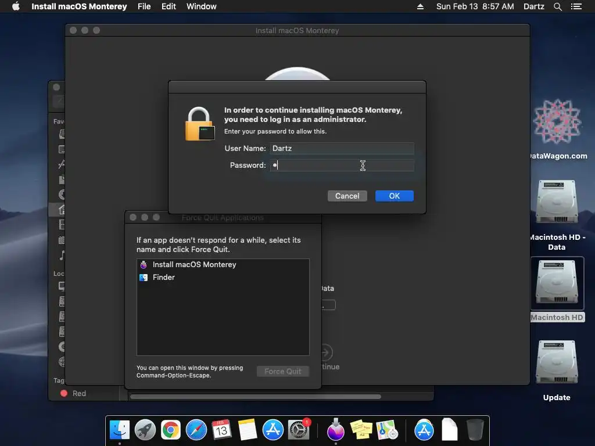This screenshot has height=446, width=595.
Task: Cancel the administrator password dialog
Action: (347, 196)
